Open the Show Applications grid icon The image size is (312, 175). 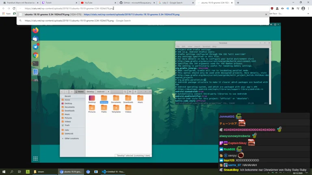click(x=35, y=158)
